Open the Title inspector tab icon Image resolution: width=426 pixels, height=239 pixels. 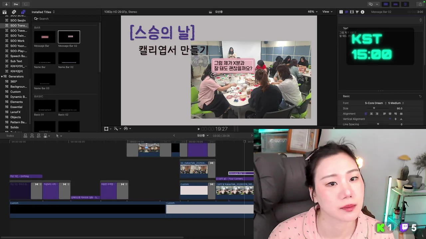[x=346, y=12]
